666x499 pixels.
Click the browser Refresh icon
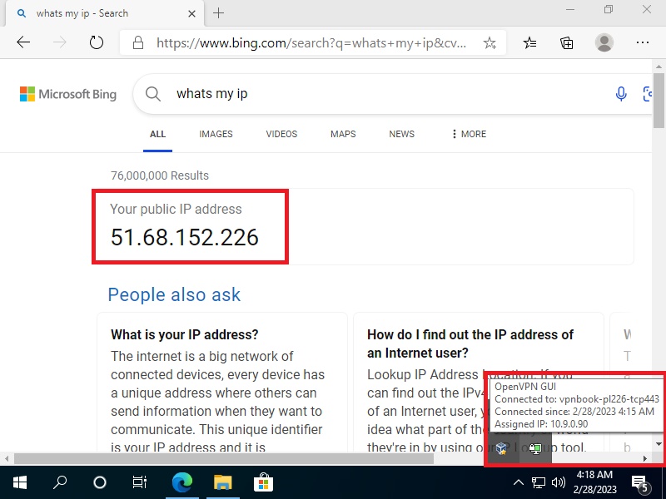click(x=97, y=42)
